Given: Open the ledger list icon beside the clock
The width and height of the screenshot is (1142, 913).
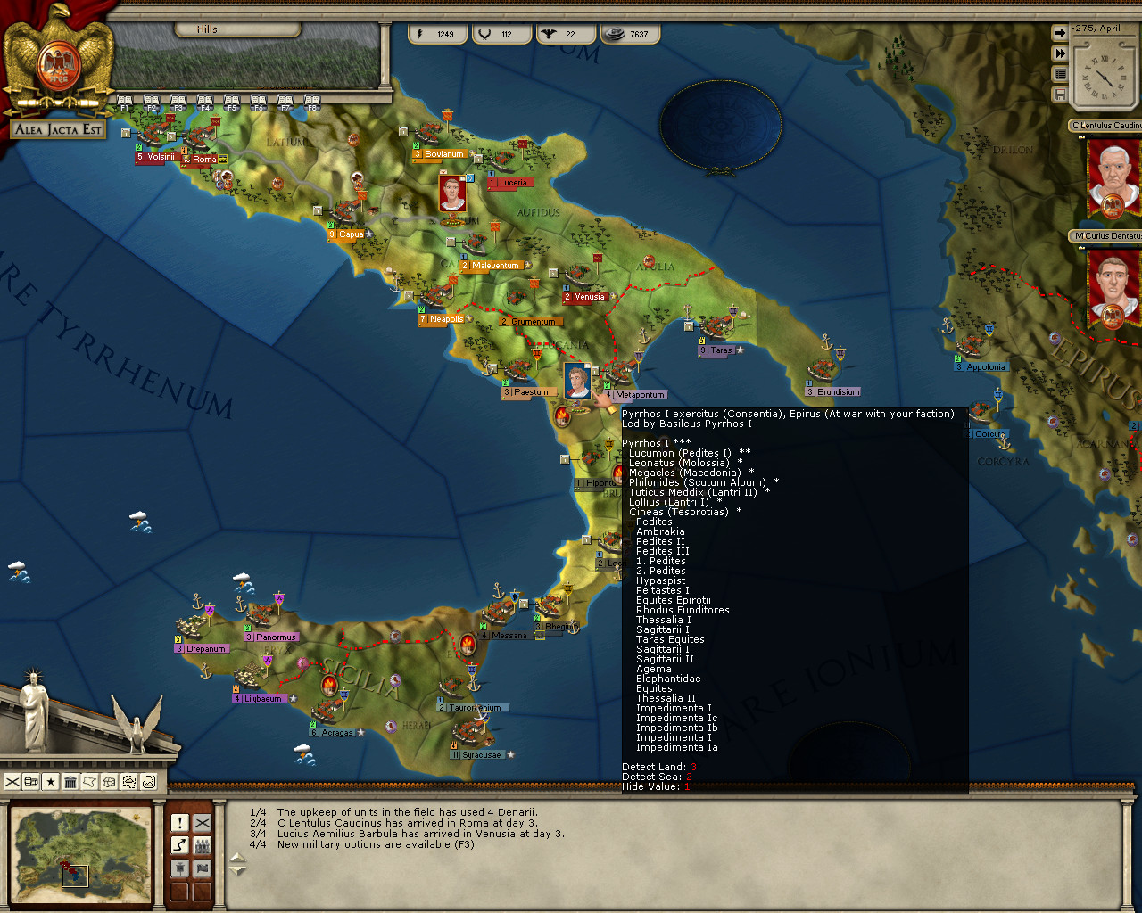Looking at the screenshot, I should tap(1060, 74).
